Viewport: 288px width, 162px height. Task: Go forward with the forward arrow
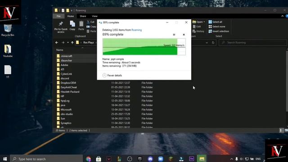point(63,43)
